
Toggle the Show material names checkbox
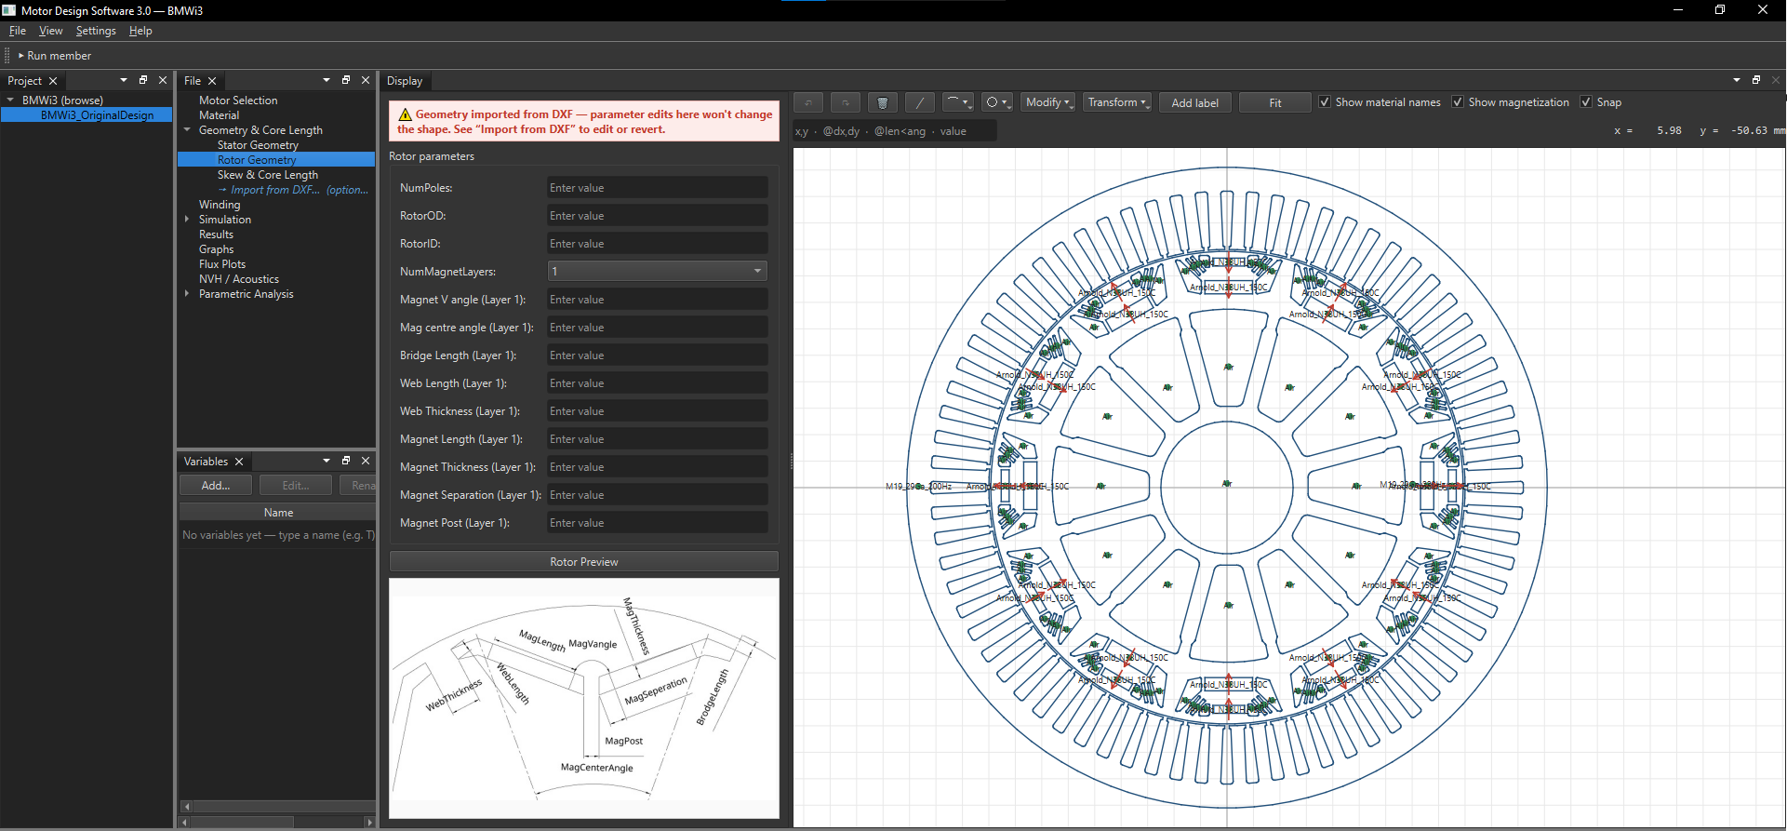1325,102
